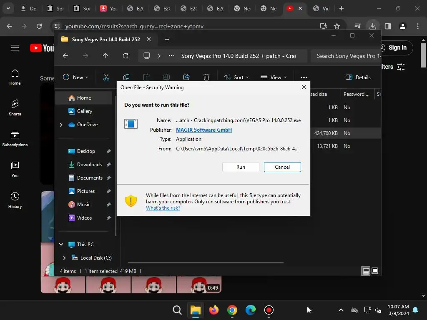Close the Sony Vegas Pro 14.0 Explorer tab

tap(149, 39)
